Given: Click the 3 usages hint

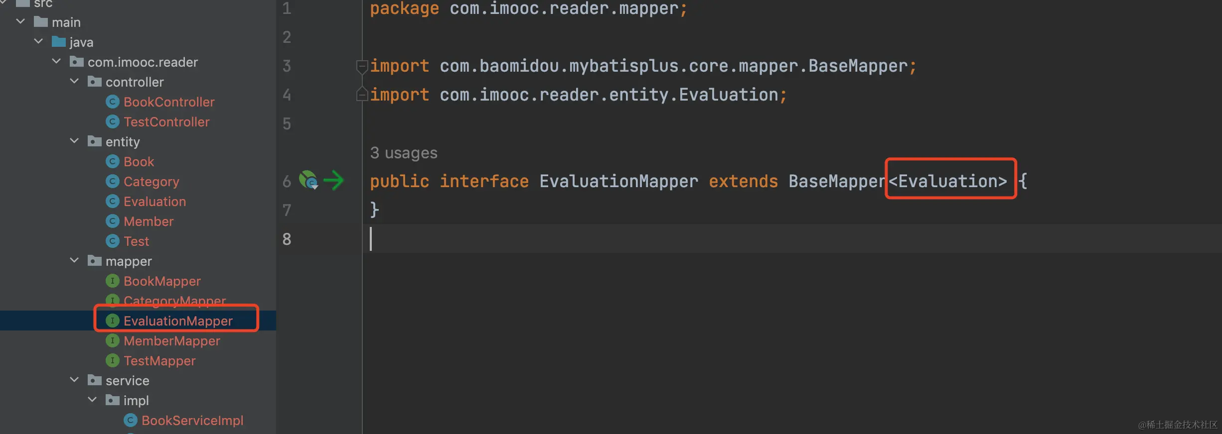Looking at the screenshot, I should coord(404,153).
